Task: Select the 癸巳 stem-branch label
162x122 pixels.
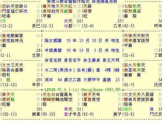Action: tap(36, 26)
